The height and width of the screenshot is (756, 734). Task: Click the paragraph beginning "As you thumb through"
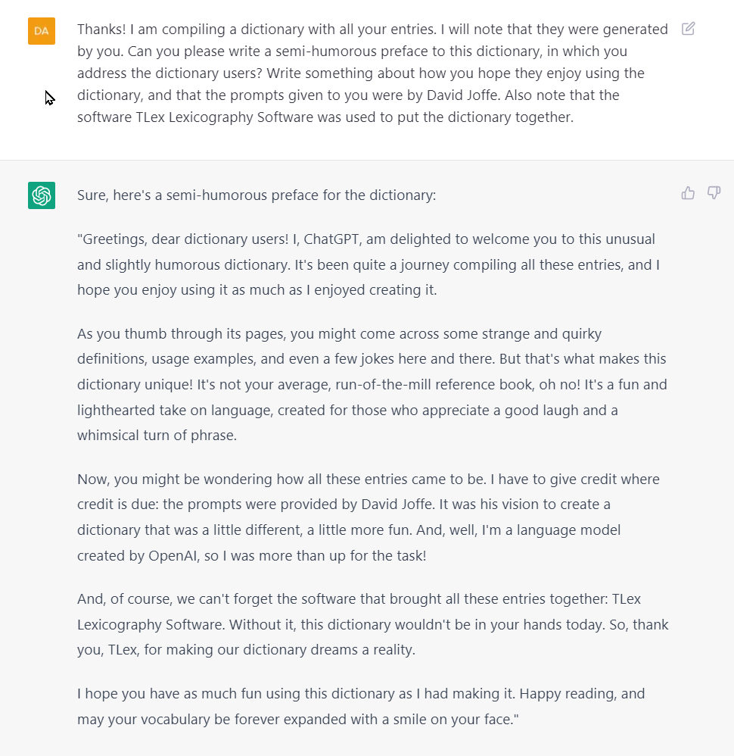tap(372, 385)
